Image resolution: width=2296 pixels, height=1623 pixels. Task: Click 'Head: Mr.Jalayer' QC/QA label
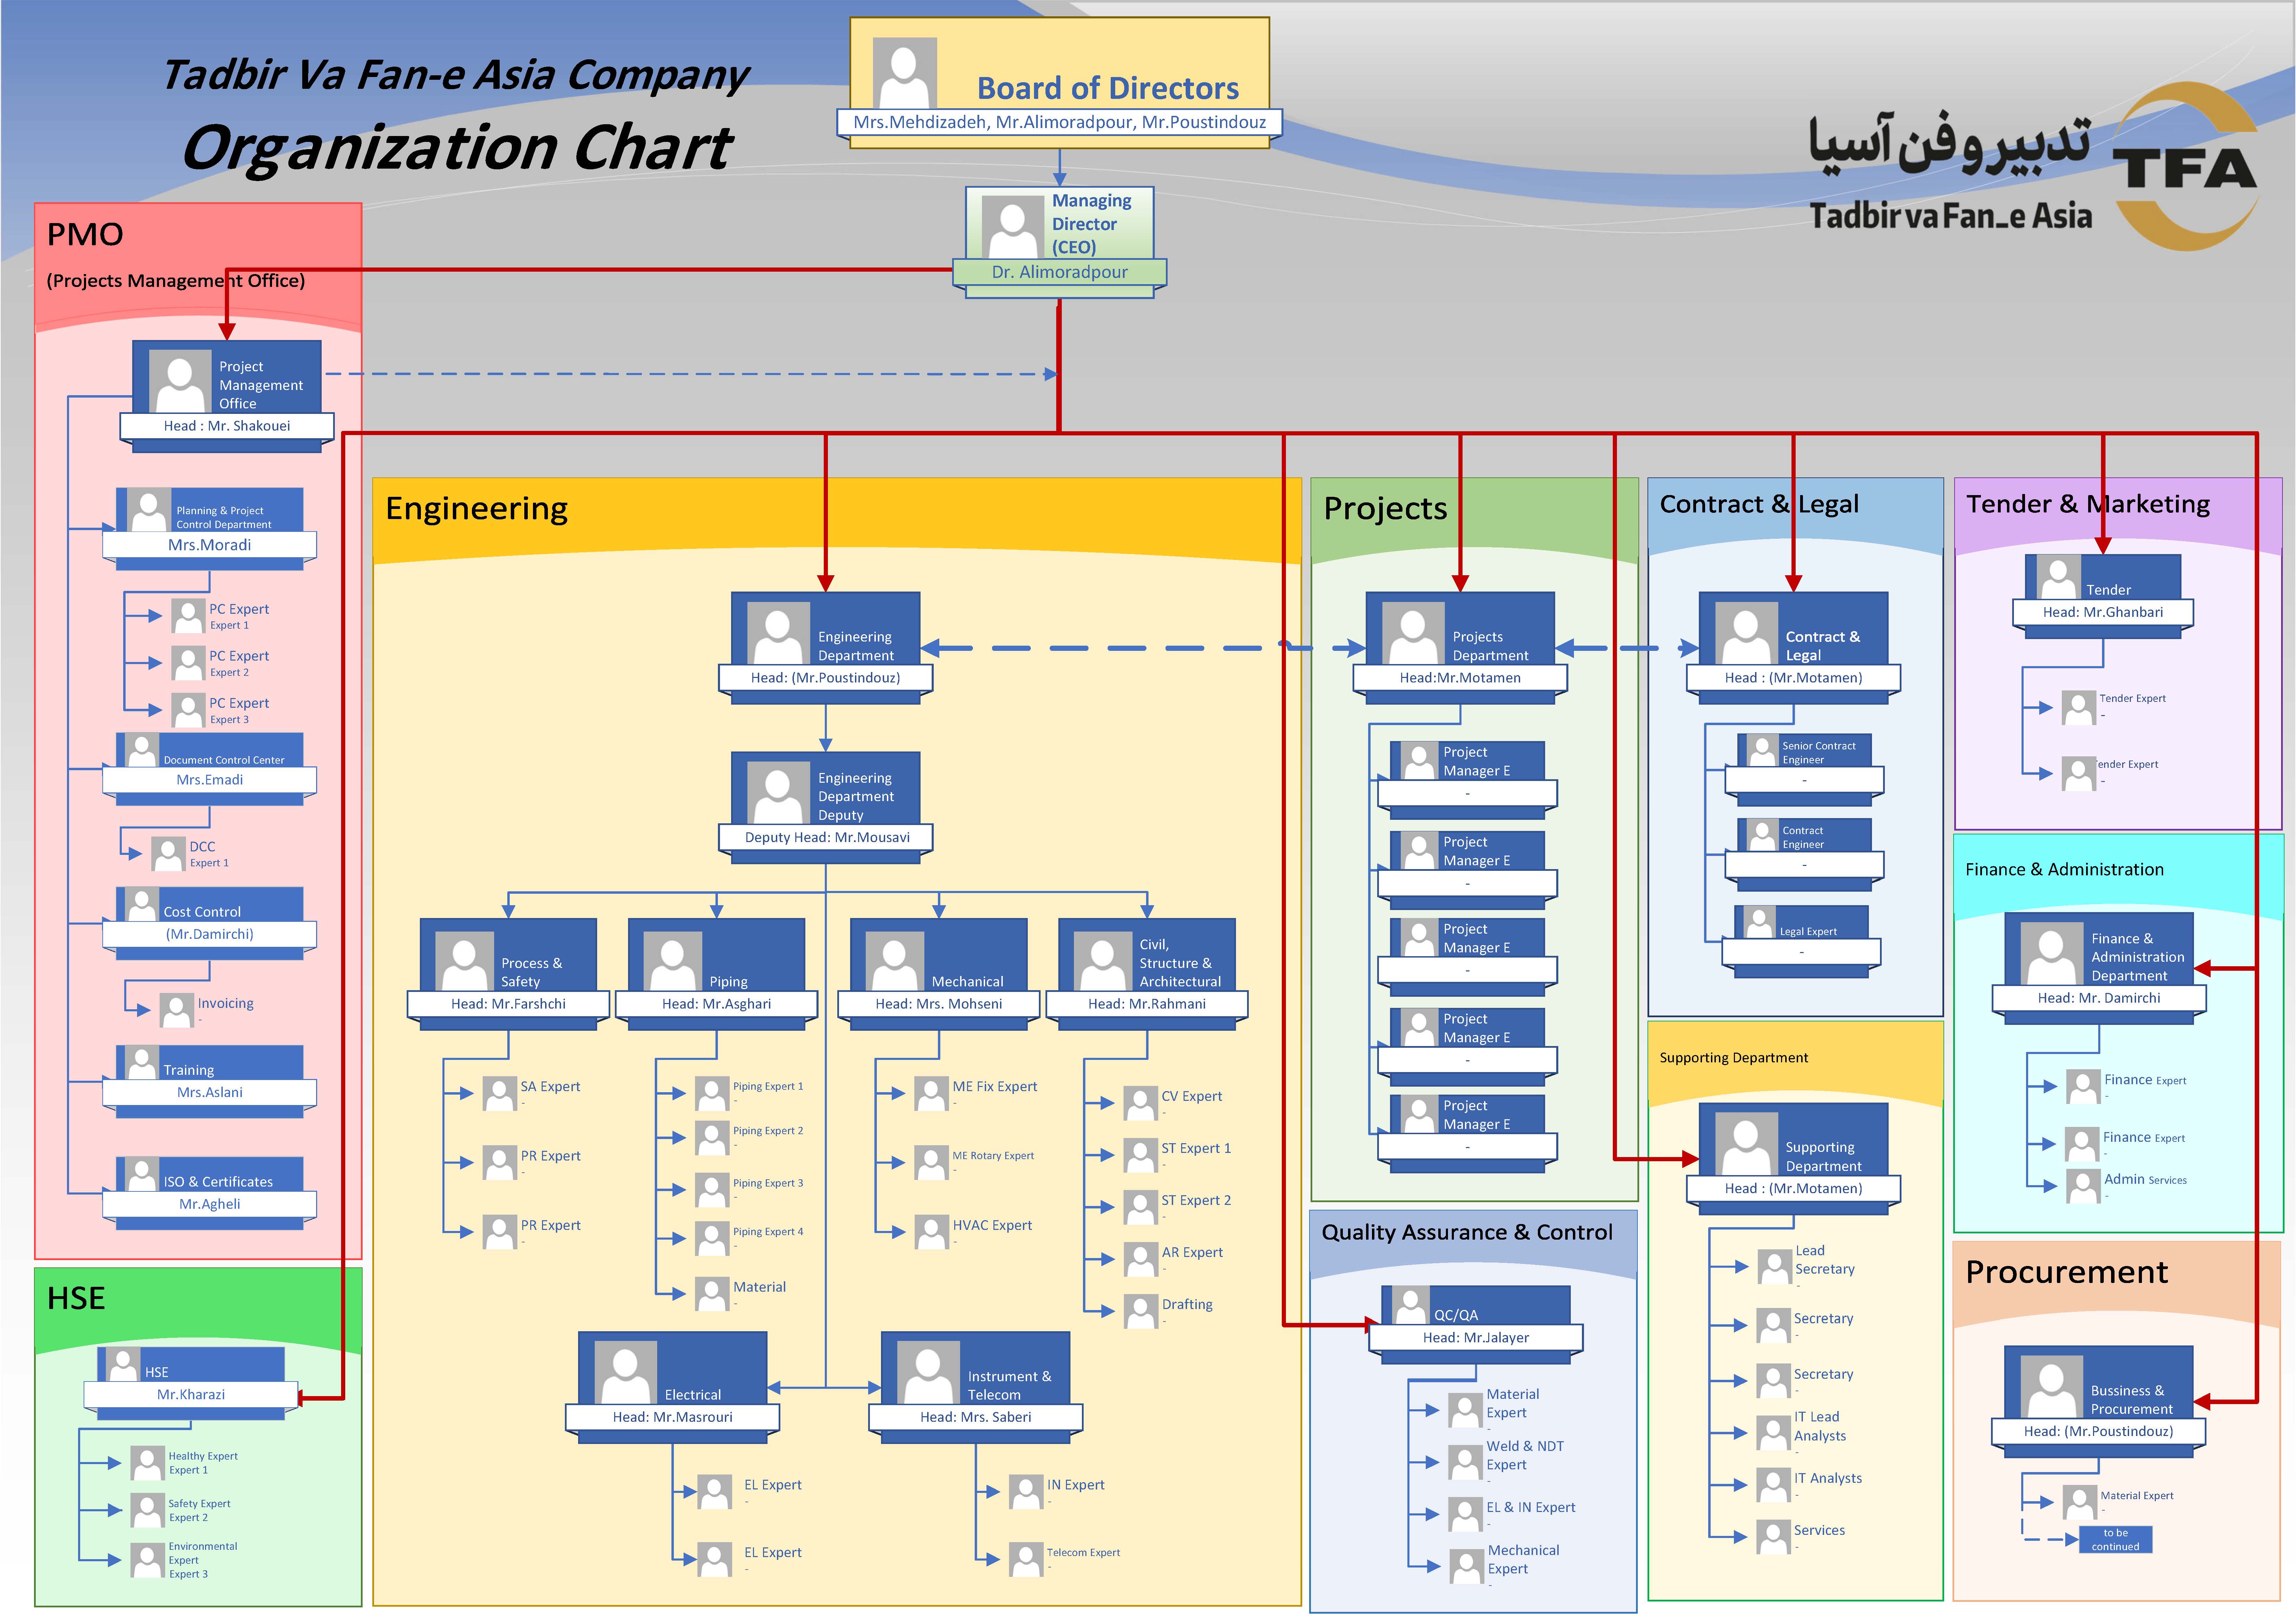point(1476,1337)
